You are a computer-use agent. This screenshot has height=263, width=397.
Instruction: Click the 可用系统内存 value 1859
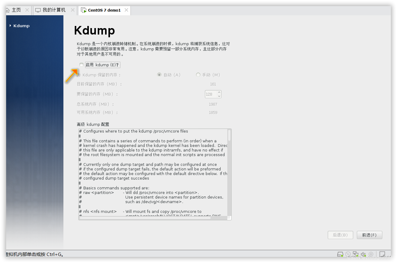point(213,113)
